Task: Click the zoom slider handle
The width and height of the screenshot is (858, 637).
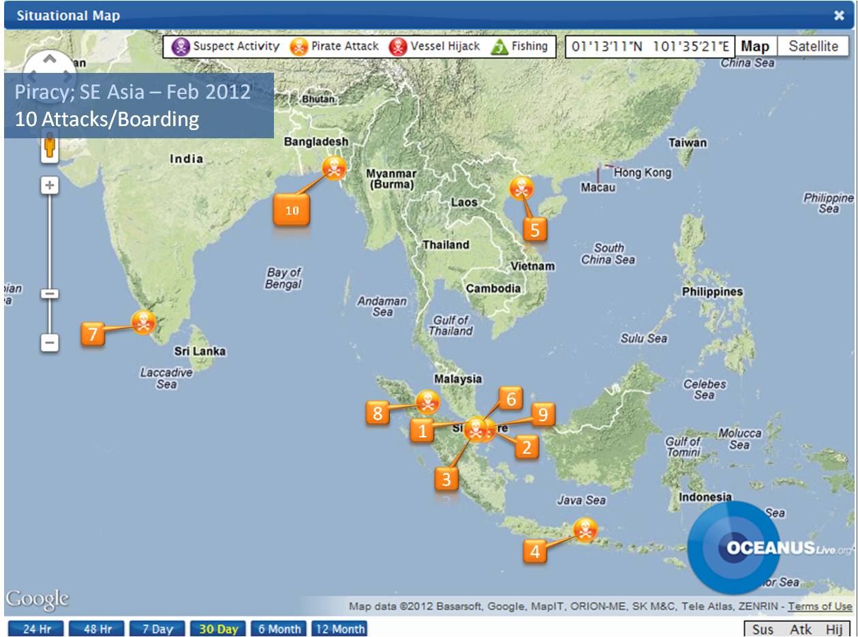Action: point(50,294)
